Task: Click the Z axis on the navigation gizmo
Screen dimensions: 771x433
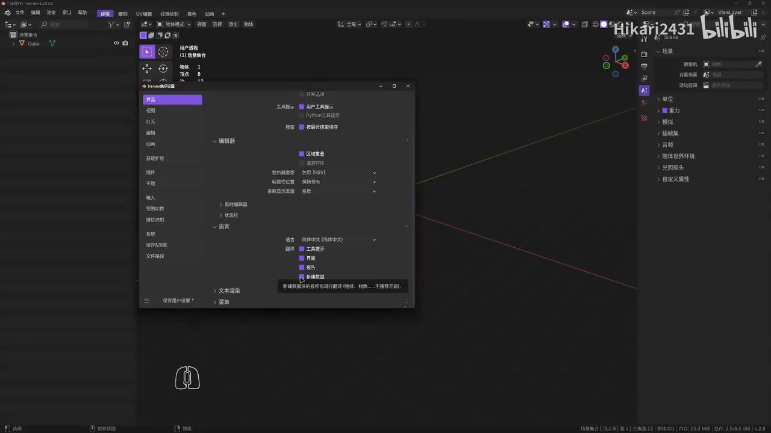Action: pyautogui.click(x=616, y=49)
